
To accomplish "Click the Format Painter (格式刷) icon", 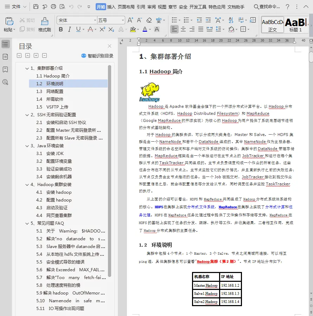I will [x=44, y=24].
